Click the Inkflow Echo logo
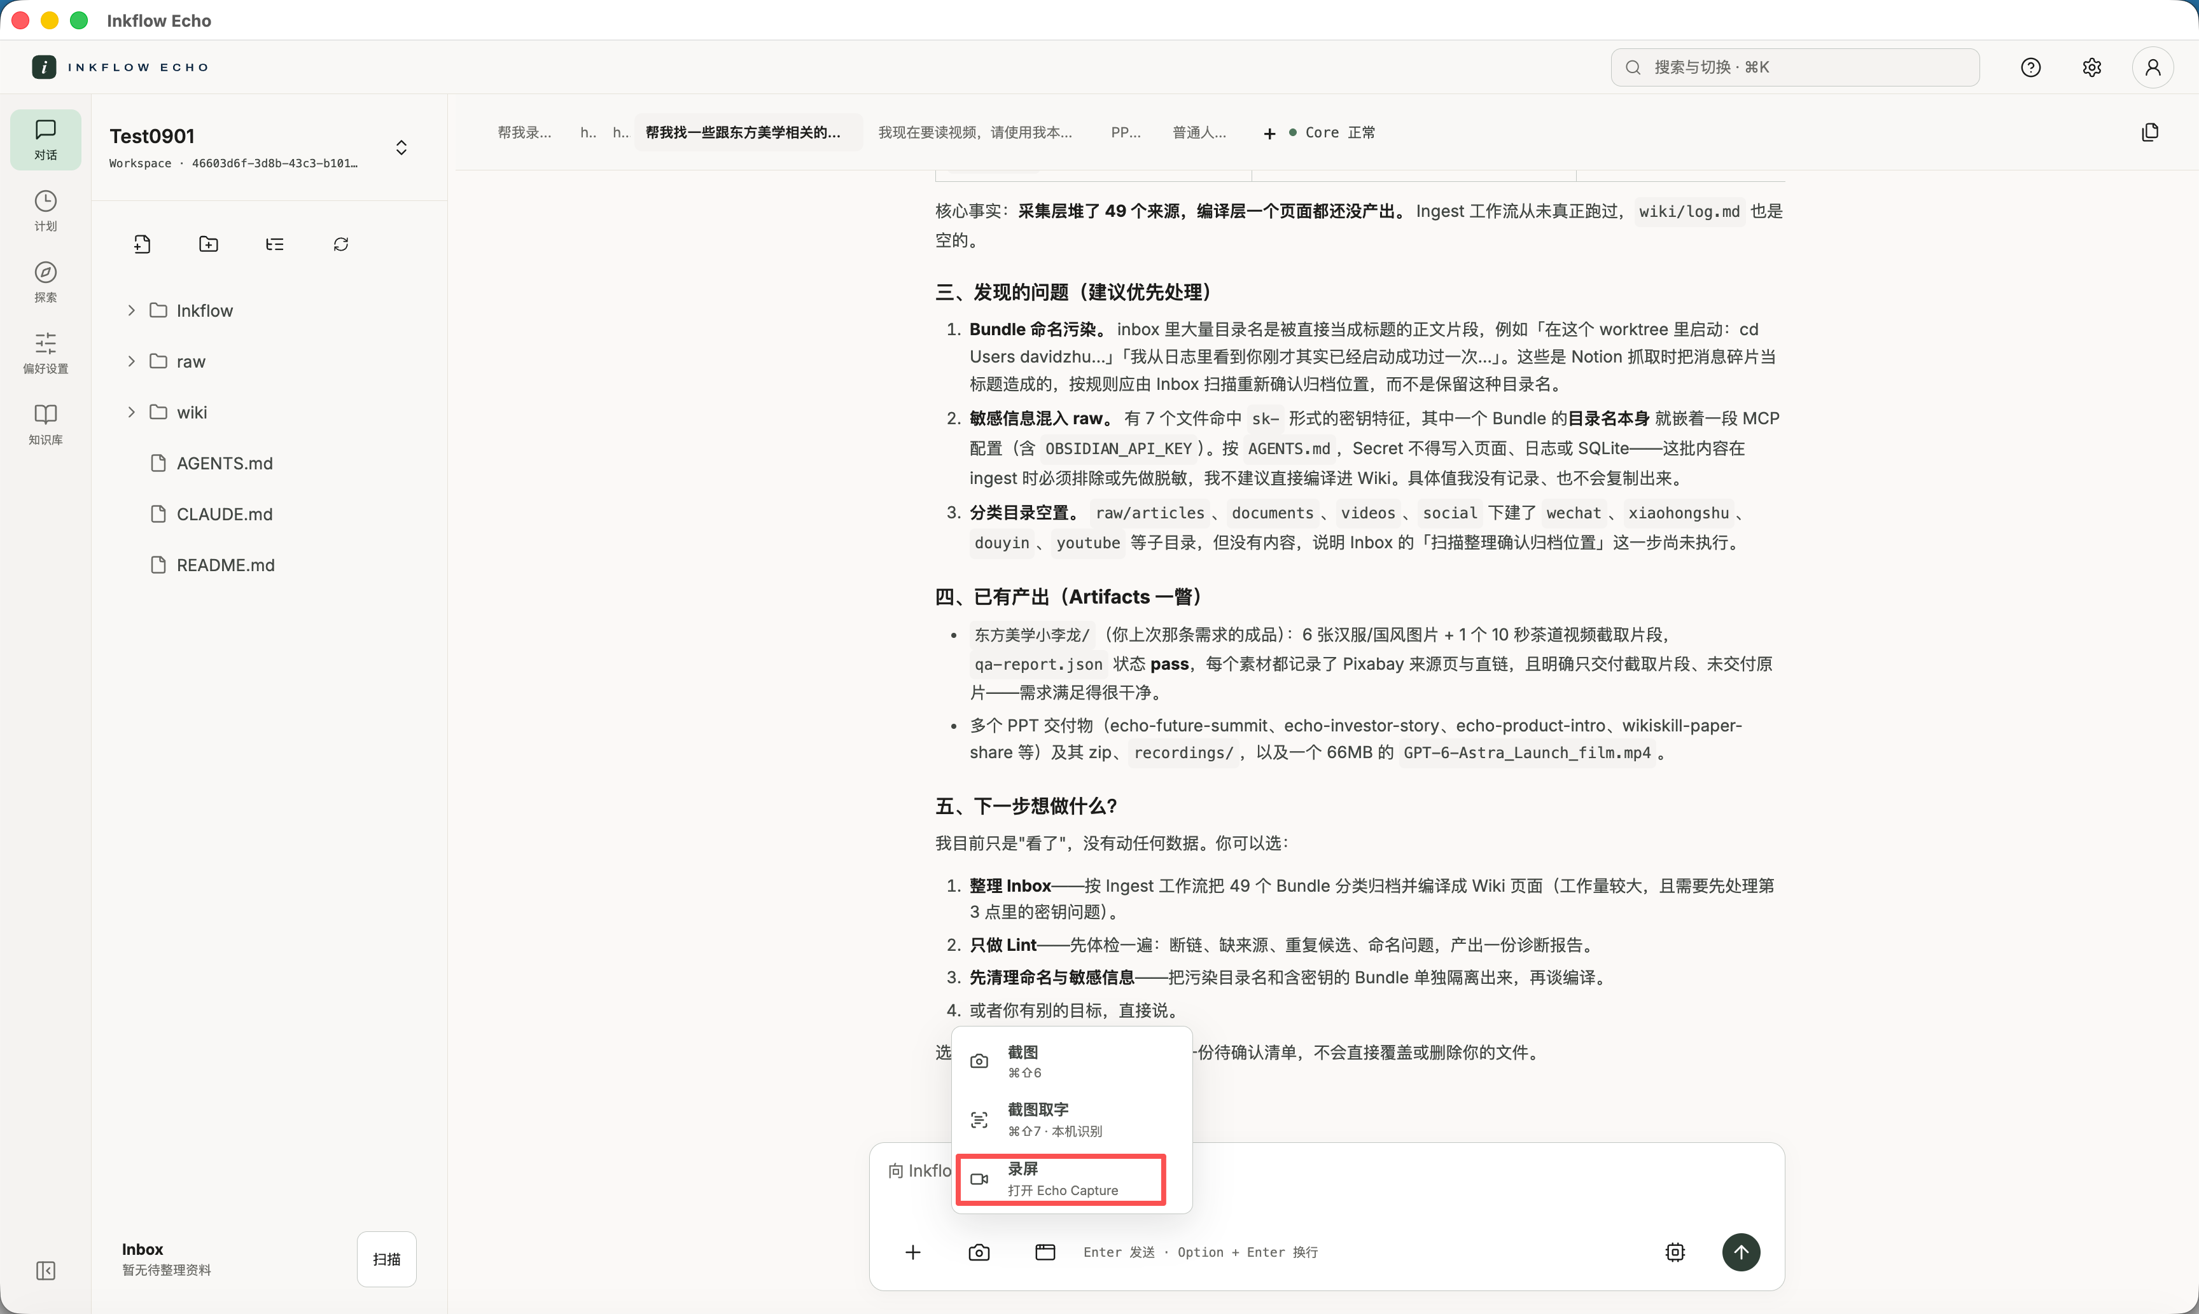This screenshot has height=1314, width=2199. [120, 67]
